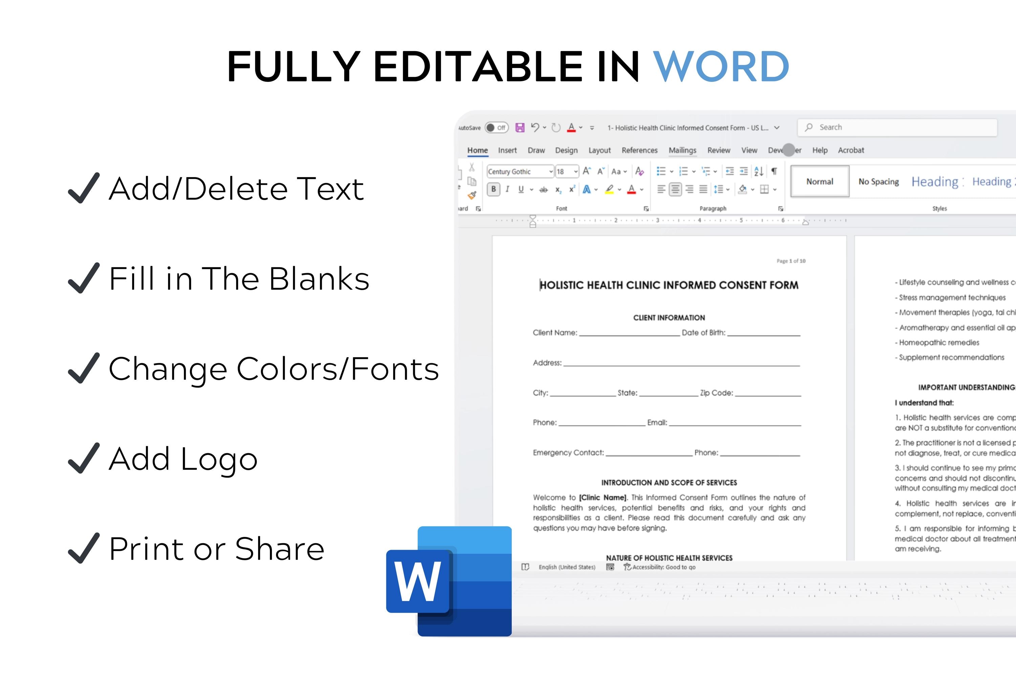
Task: Apply a bulleted list with the Bullets icon
Action: 661,171
